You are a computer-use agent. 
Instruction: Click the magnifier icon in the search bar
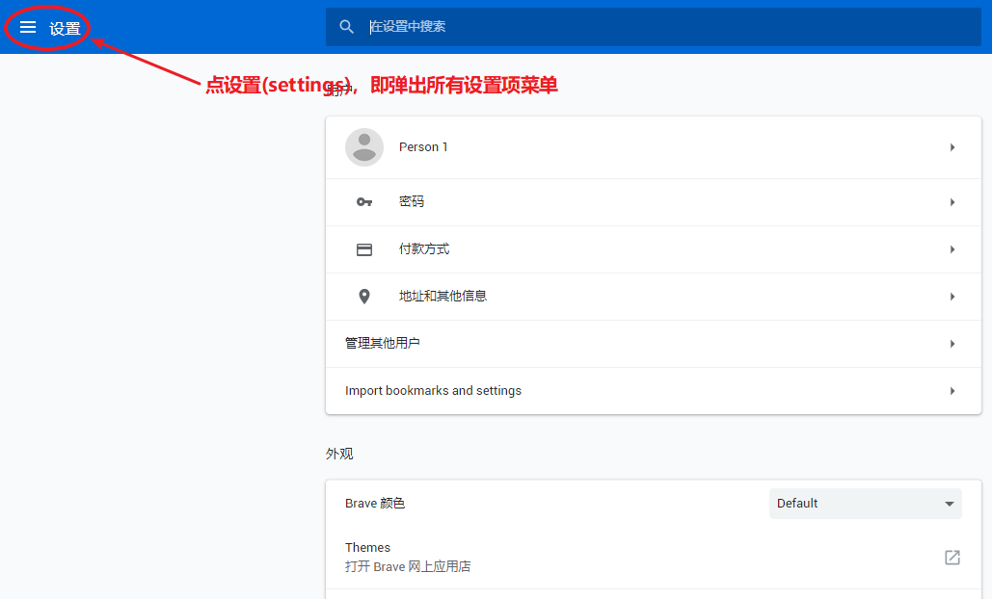click(x=347, y=27)
